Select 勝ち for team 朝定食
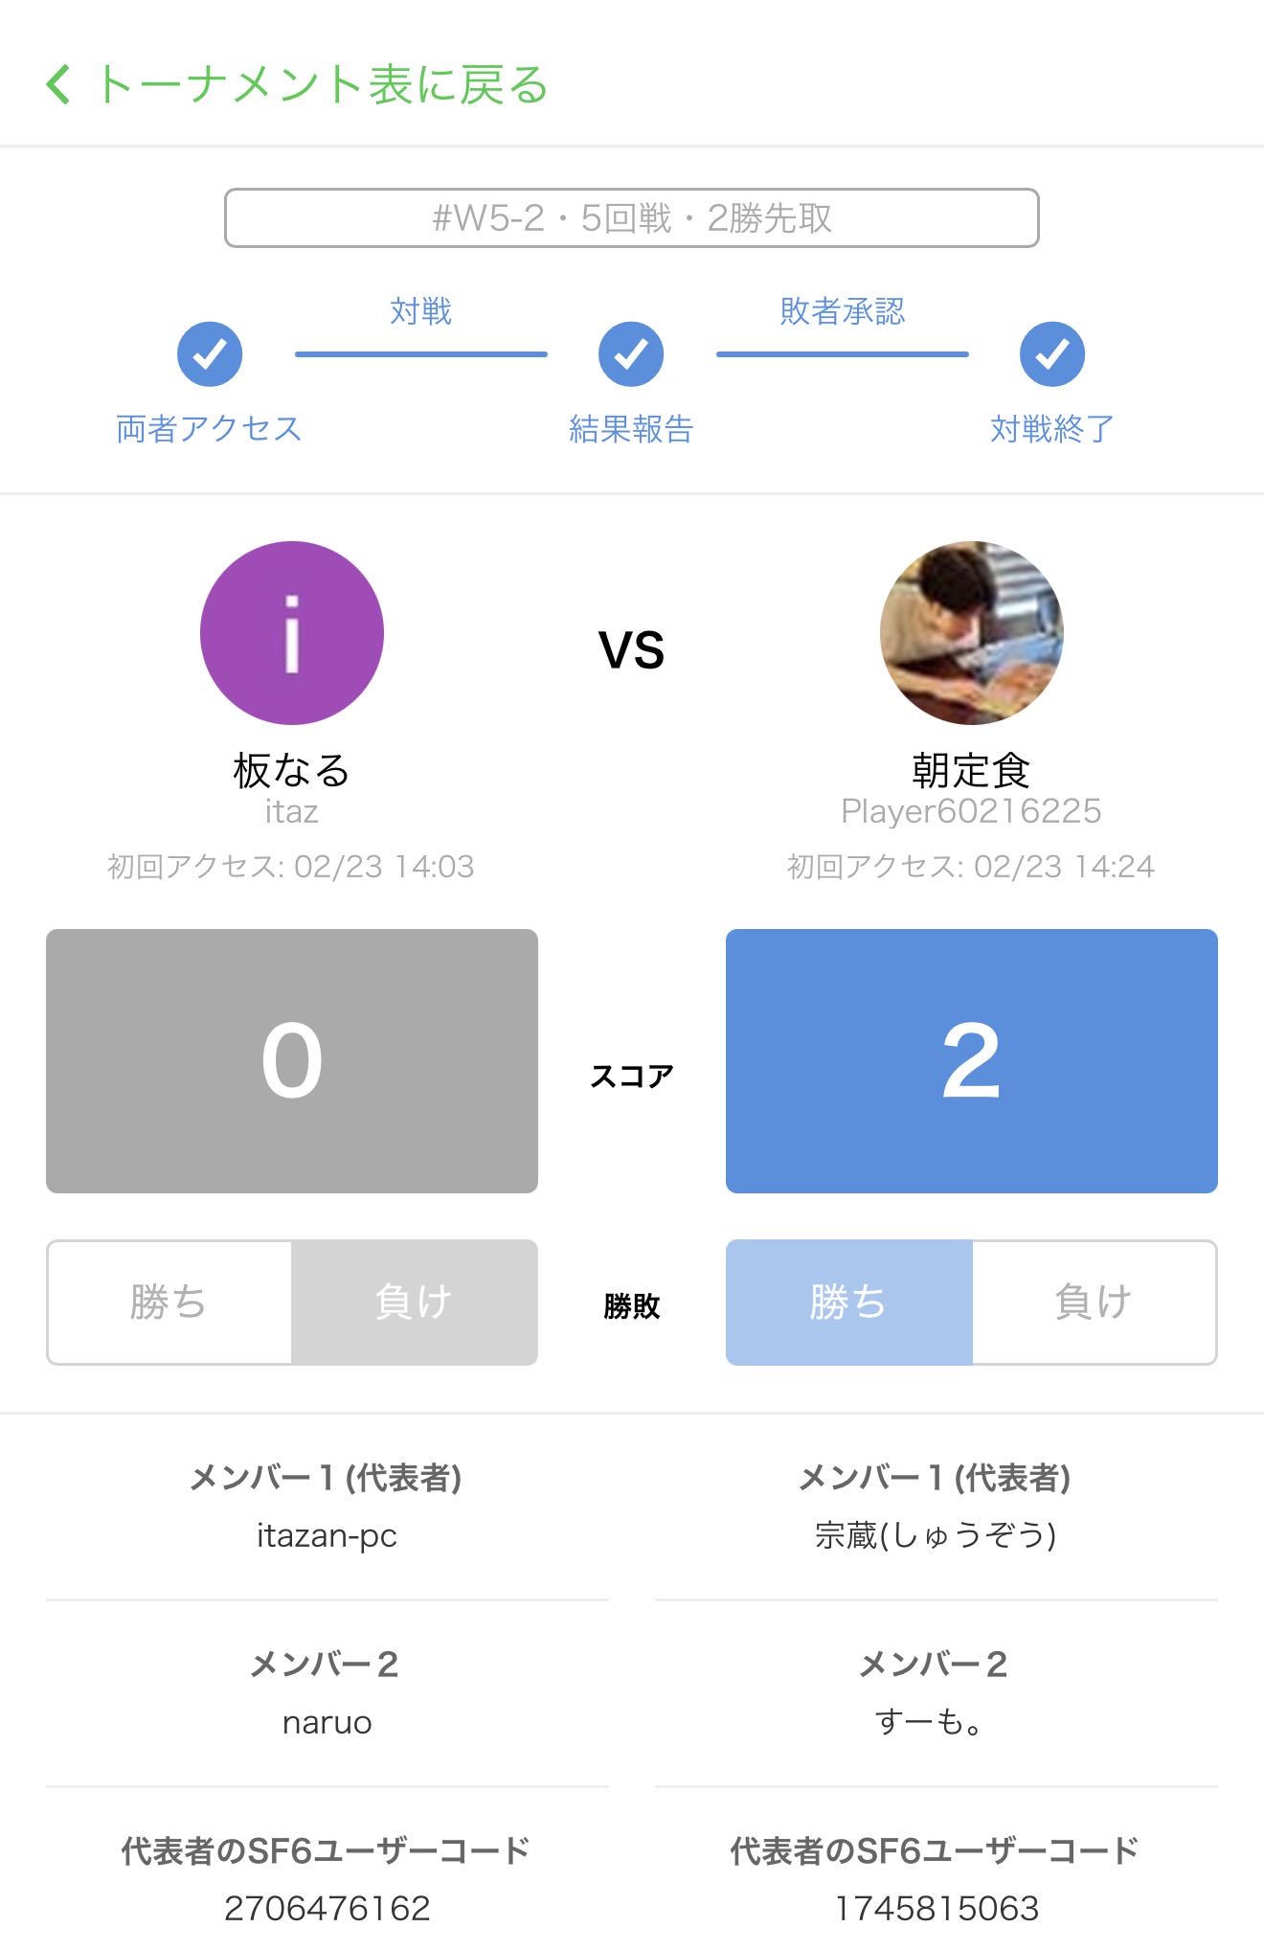This screenshot has height=1950, width=1264. click(848, 1303)
